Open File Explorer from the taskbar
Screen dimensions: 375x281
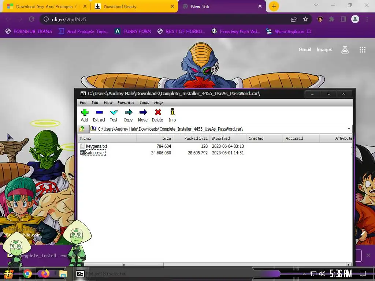[x=63, y=274]
